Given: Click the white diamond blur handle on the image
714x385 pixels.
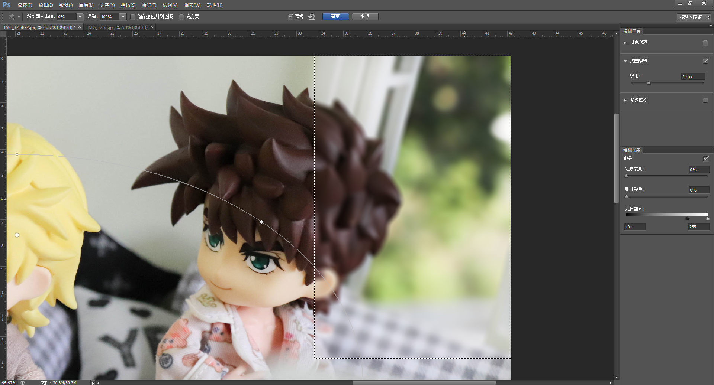Looking at the screenshot, I should [262, 222].
